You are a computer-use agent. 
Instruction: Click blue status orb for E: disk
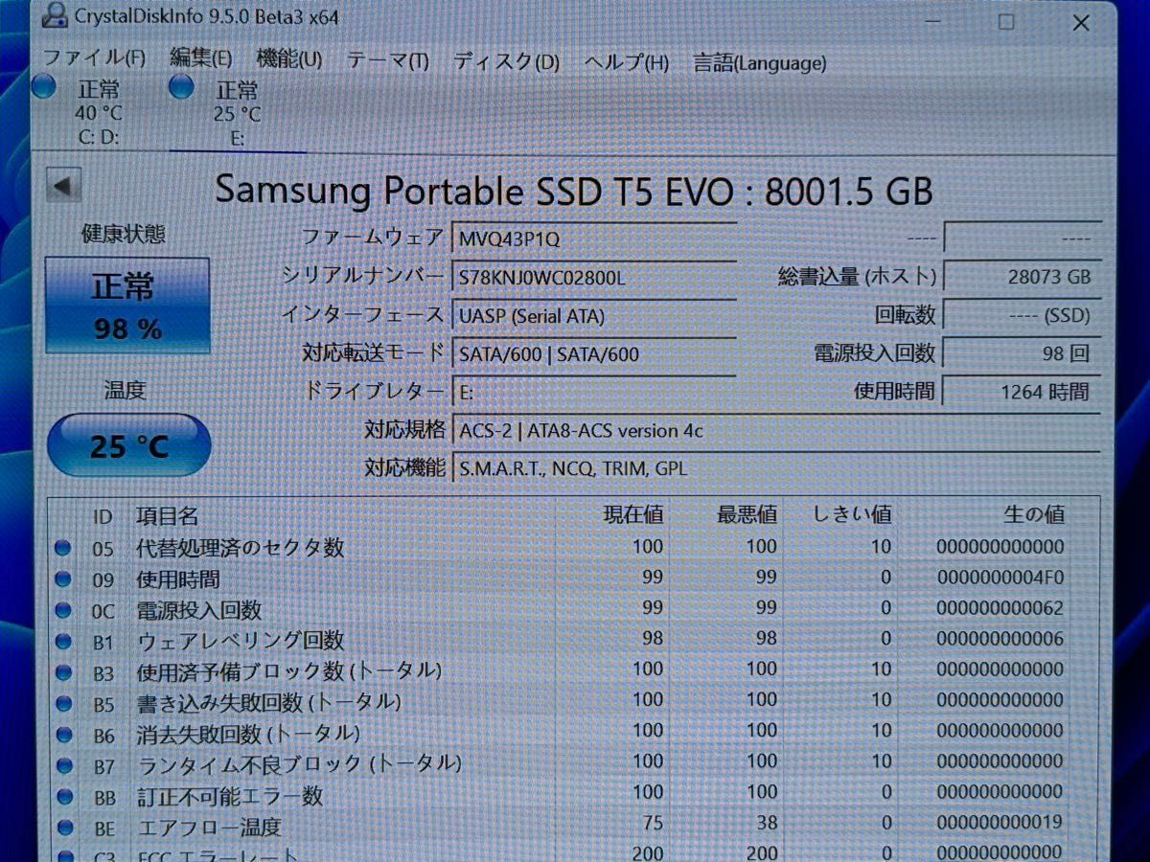pos(181,88)
